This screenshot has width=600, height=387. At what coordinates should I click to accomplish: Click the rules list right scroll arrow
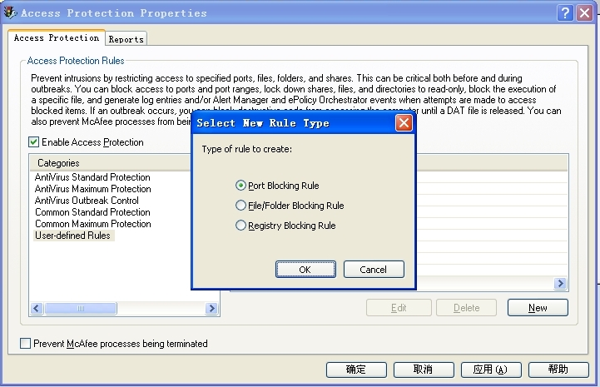click(x=560, y=283)
